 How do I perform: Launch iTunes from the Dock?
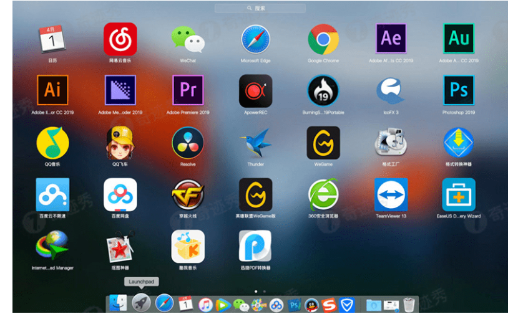(205, 305)
